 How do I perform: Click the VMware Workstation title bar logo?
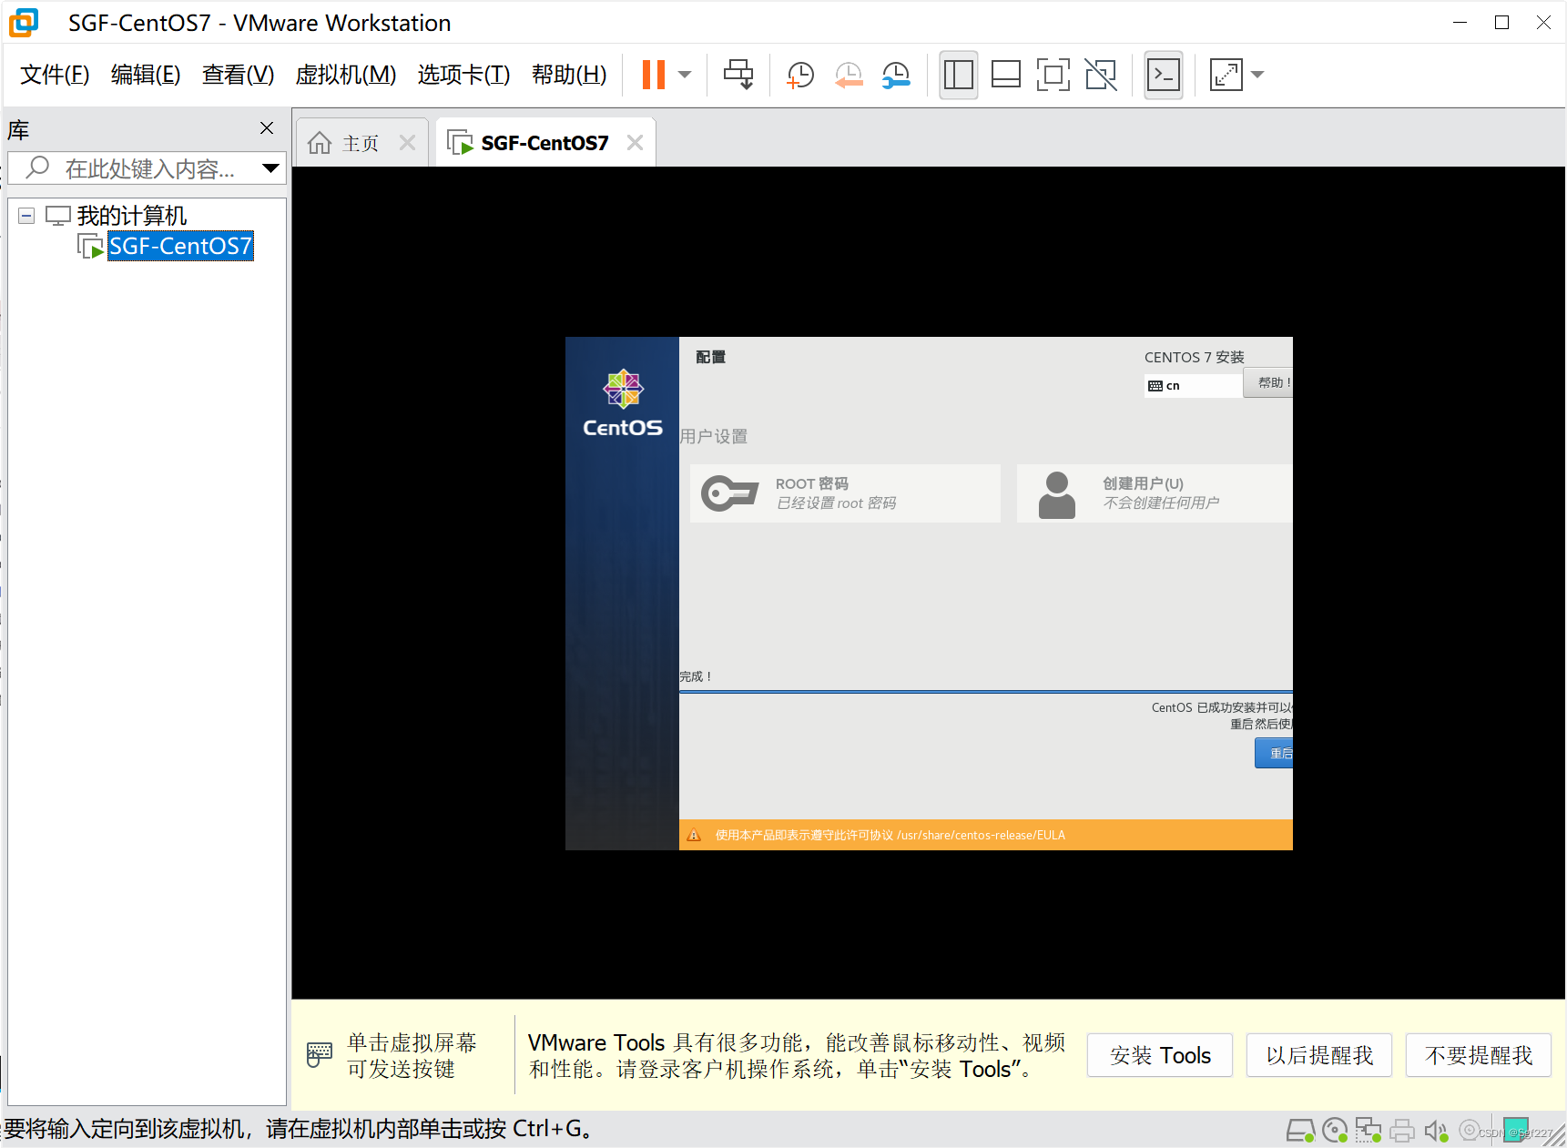(x=24, y=23)
